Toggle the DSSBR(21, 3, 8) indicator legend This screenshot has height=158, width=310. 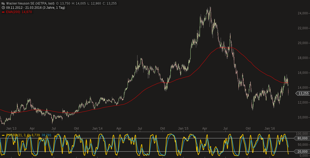point(17,135)
